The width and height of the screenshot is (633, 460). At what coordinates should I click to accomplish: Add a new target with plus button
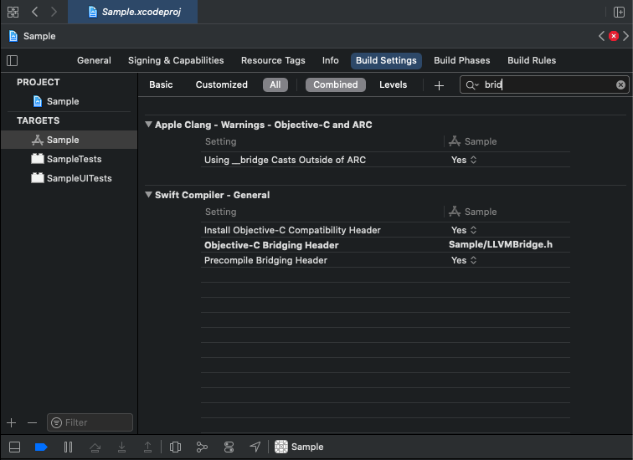pyautogui.click(x=12, y=422)
